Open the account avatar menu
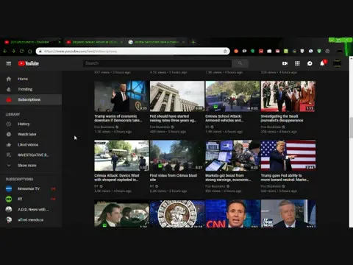Screen dimensions: 353x265 [338, 63]
